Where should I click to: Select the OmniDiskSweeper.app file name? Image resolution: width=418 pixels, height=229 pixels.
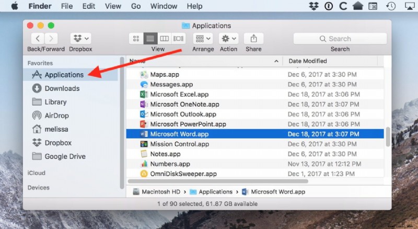coord(183,174)
